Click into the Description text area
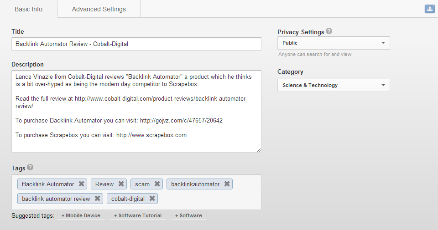 (136, 111)
